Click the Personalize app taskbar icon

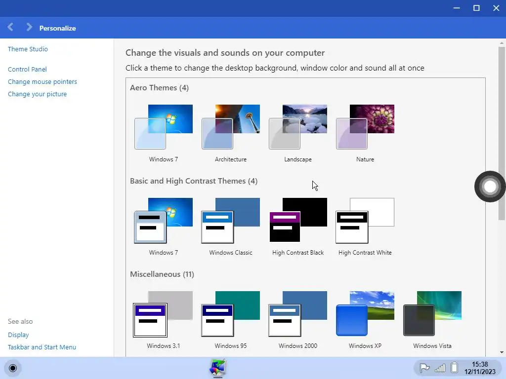[217, 368]
